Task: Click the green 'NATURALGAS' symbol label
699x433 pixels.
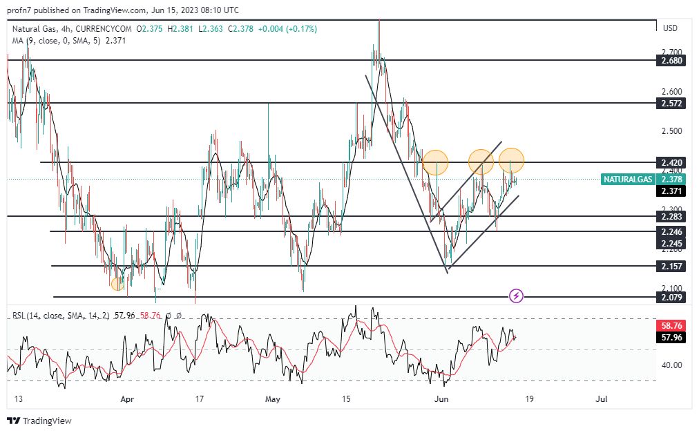Action: click(628, 180)
